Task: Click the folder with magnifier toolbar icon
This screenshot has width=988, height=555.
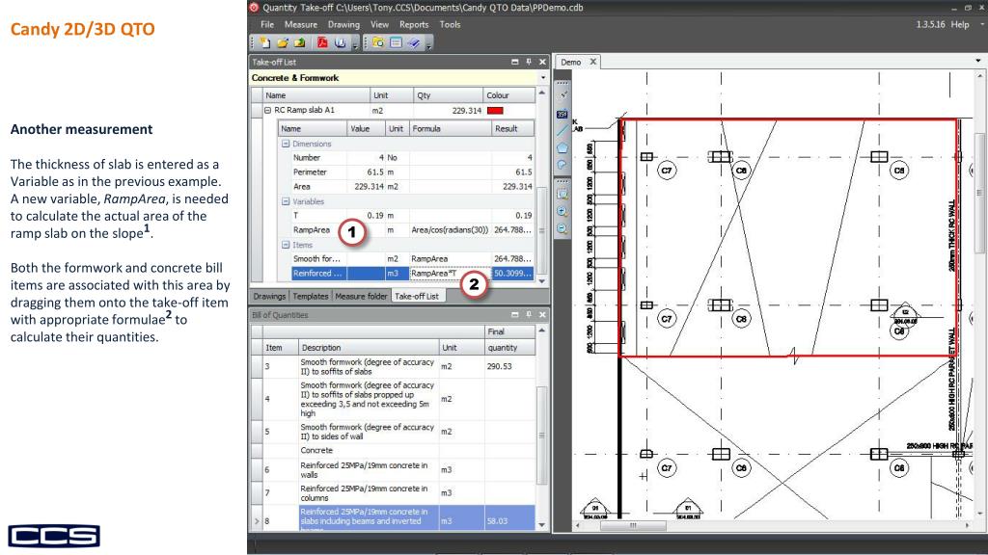Action: pyautogui.click(x=378, y=42)
